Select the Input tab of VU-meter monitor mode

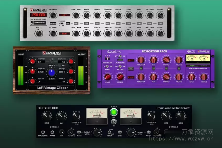click(192, 66)
